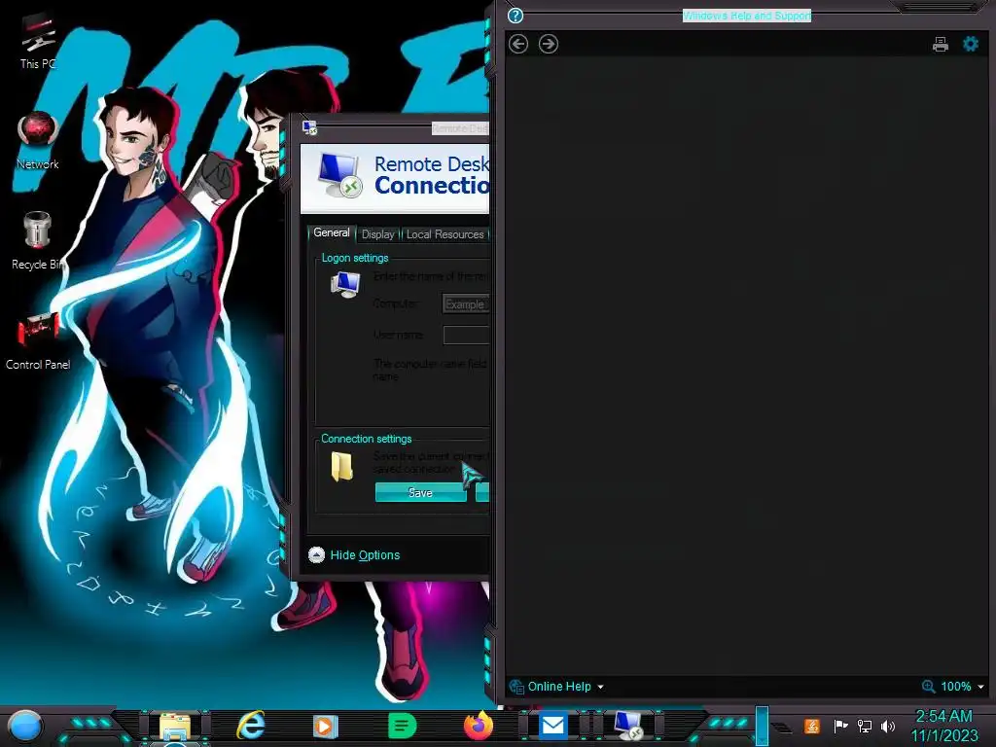Launch Internet Explorer from the taskbar
The width and height of the screenshot is (996, 747).
tap(251, 726)
